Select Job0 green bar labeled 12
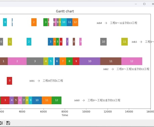The image size is (154, 127). [57, 100]
